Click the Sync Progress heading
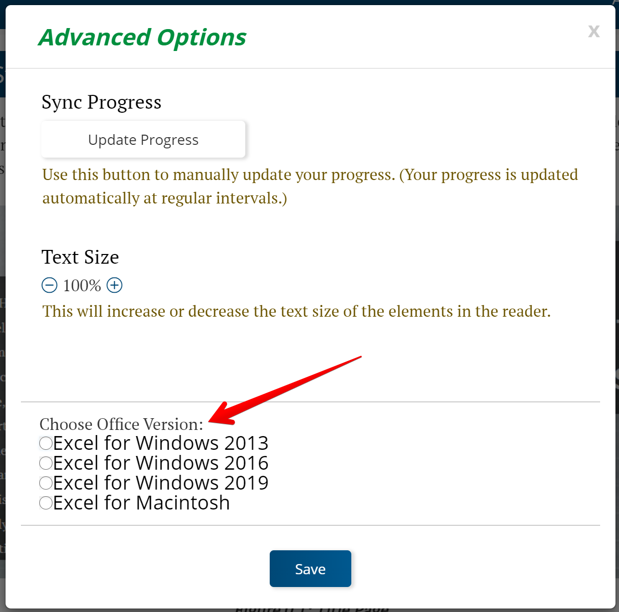Screen dimensions: 619x612 [x=101, y=103]
